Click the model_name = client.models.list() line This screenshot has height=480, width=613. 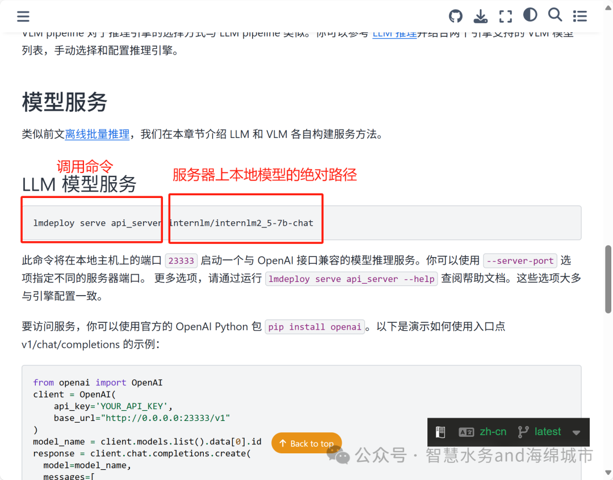tap(148, 441)
